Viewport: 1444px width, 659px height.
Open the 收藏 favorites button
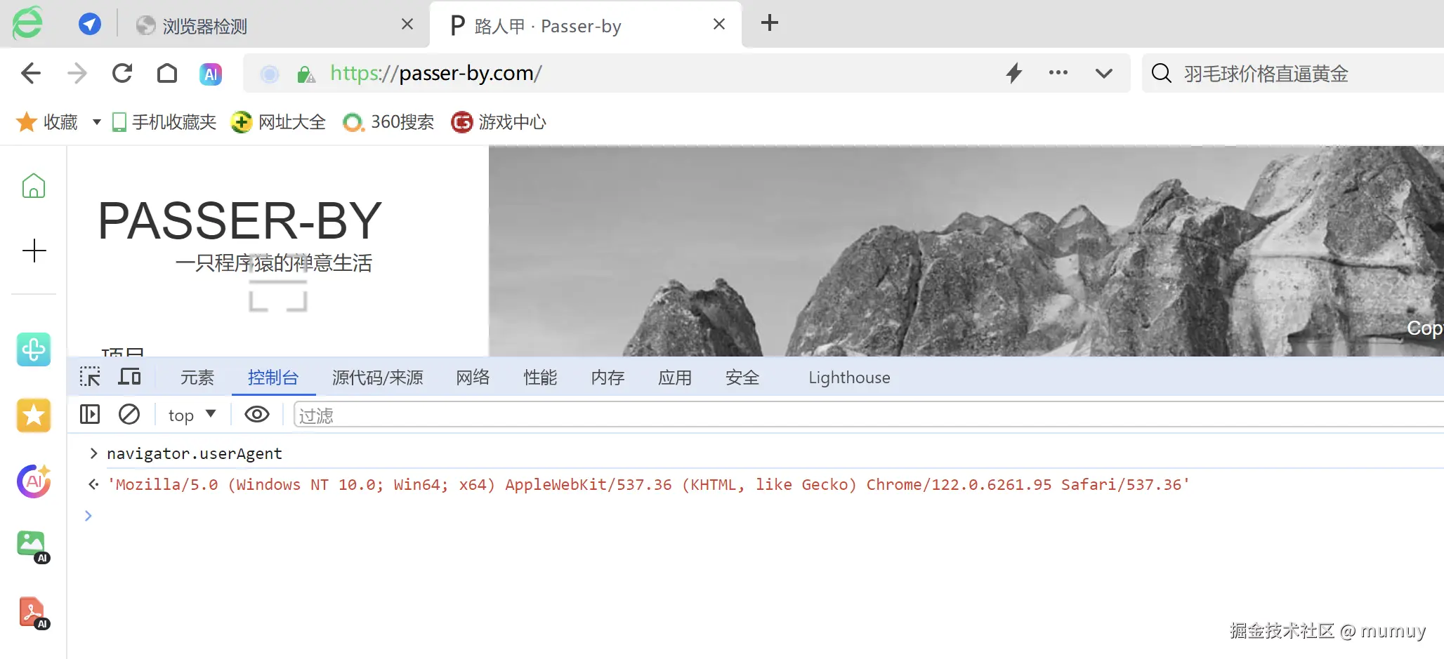pyautogui.click(x=46, y=122)
